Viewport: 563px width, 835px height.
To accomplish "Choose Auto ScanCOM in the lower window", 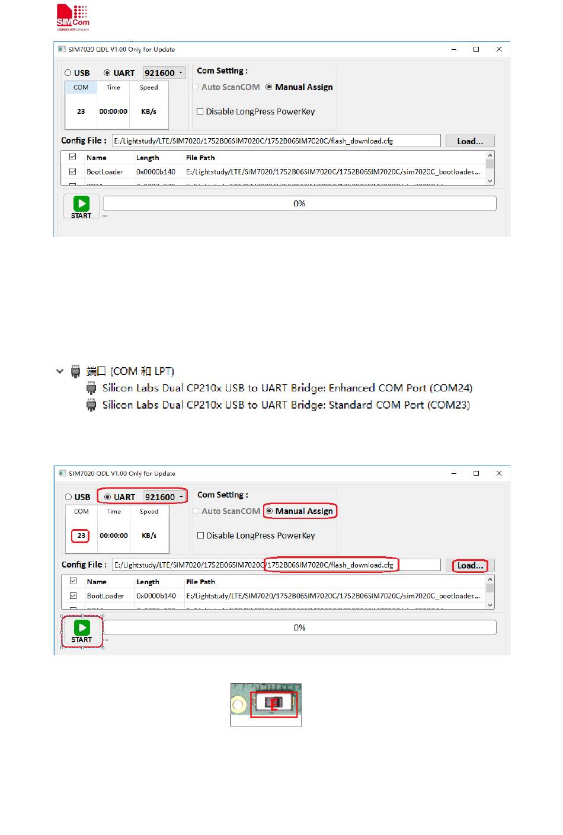I will pyautogui.click(x=196, y=511).
